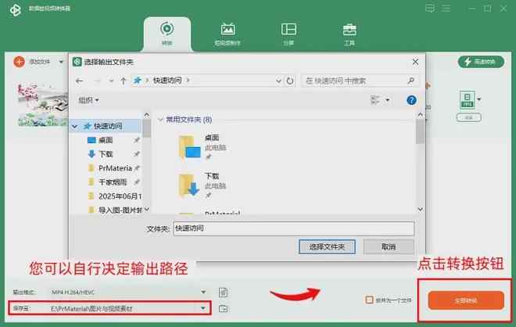Select 桌面 in the navigation pane
516x327 pixels.
(x=106, y=140)
